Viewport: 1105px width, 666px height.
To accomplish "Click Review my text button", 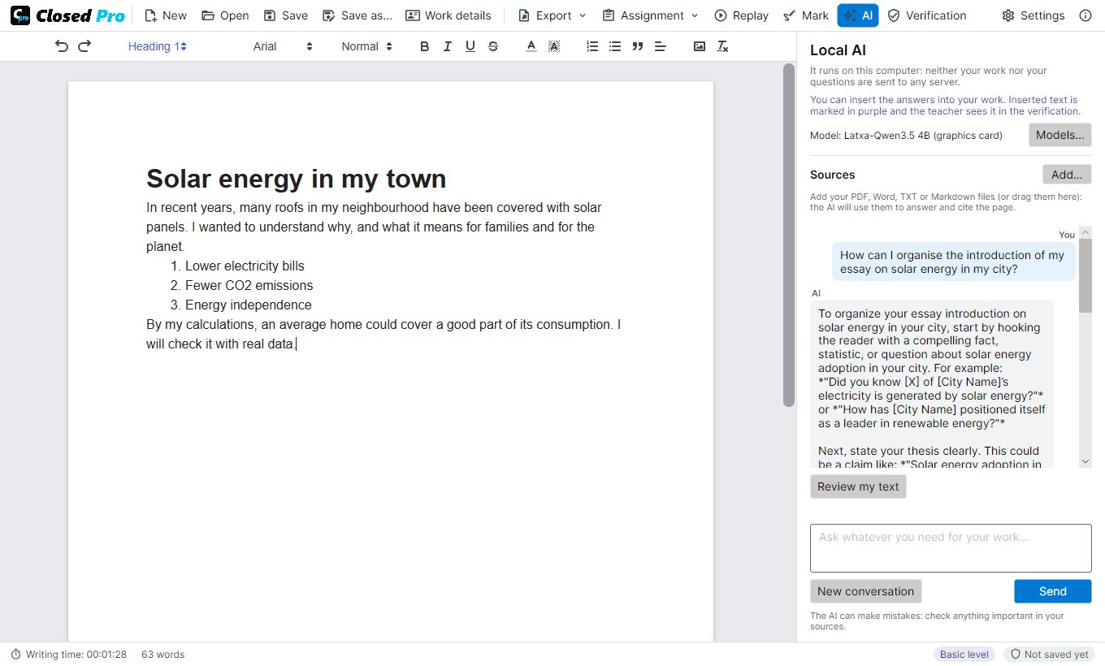I will [x=858, y=487].
